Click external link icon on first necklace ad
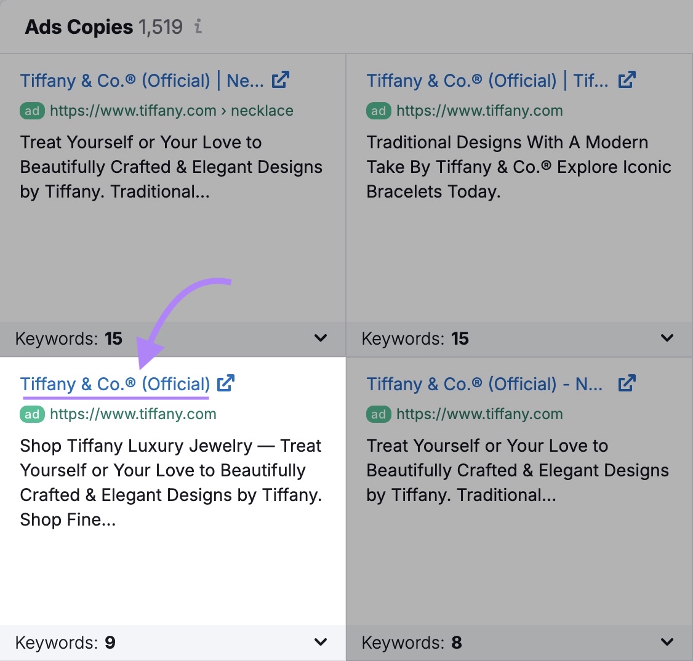 pyautogui.click(x=281, y=79)
